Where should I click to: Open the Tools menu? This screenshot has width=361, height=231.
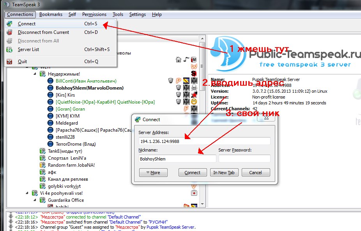click(118, 14)
